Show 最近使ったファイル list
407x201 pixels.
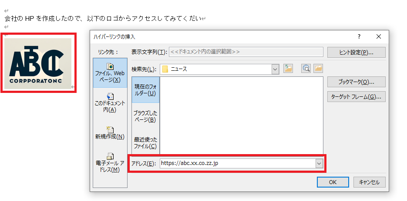coord(146,142)
